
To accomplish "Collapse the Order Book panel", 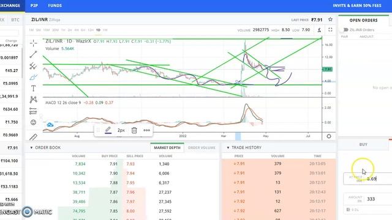I will coord(31,148).
